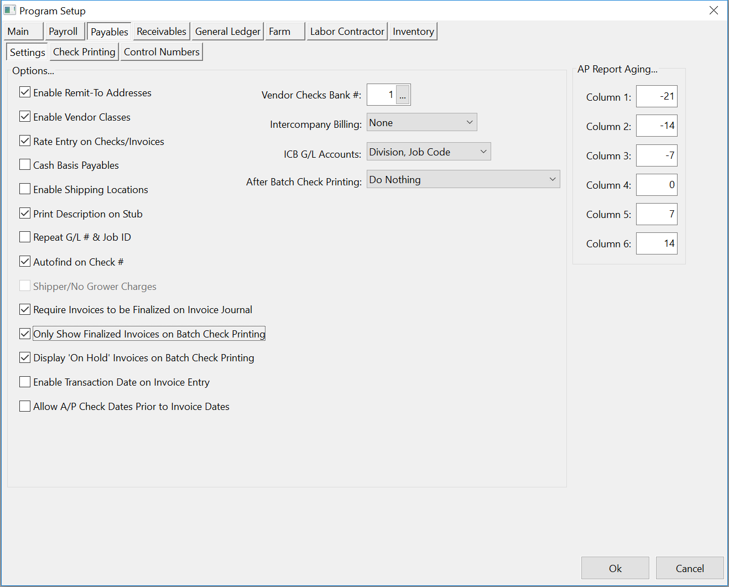Select the Inventory tab
Image resolution: width=729 pixels, height=587 pixels.
point(413,32)
